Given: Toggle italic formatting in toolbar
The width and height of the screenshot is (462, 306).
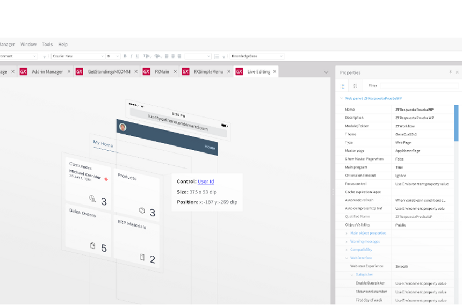Looking at the screenshot, I should click(x=131, y=56).
